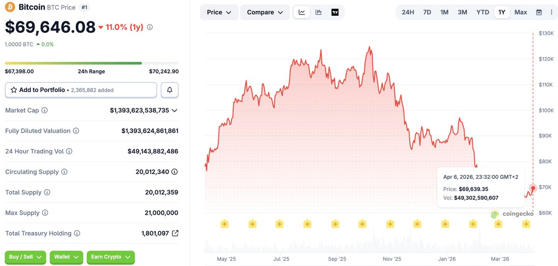Click the 24h Range progress bar
This screenshot has height=266, width=558.
(92, 63)
